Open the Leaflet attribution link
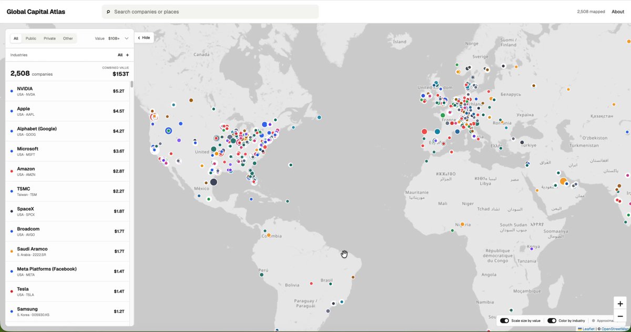Viewport: 631px width, 332px height. click(x=586, y=329)
